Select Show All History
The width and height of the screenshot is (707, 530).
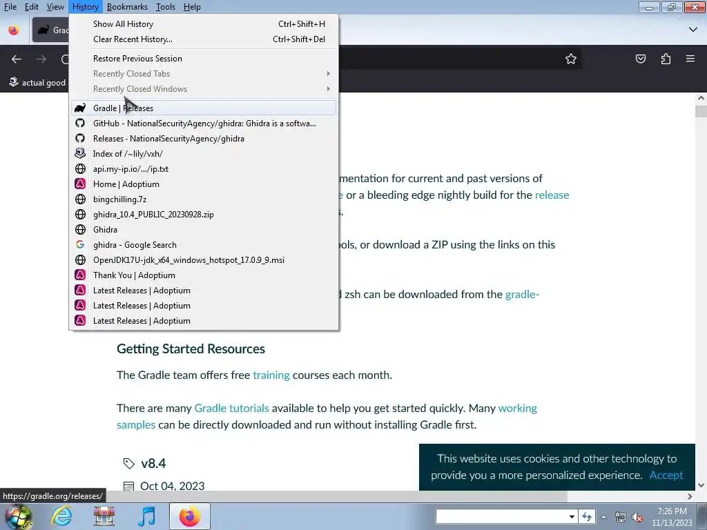click(x=204, y=24)
